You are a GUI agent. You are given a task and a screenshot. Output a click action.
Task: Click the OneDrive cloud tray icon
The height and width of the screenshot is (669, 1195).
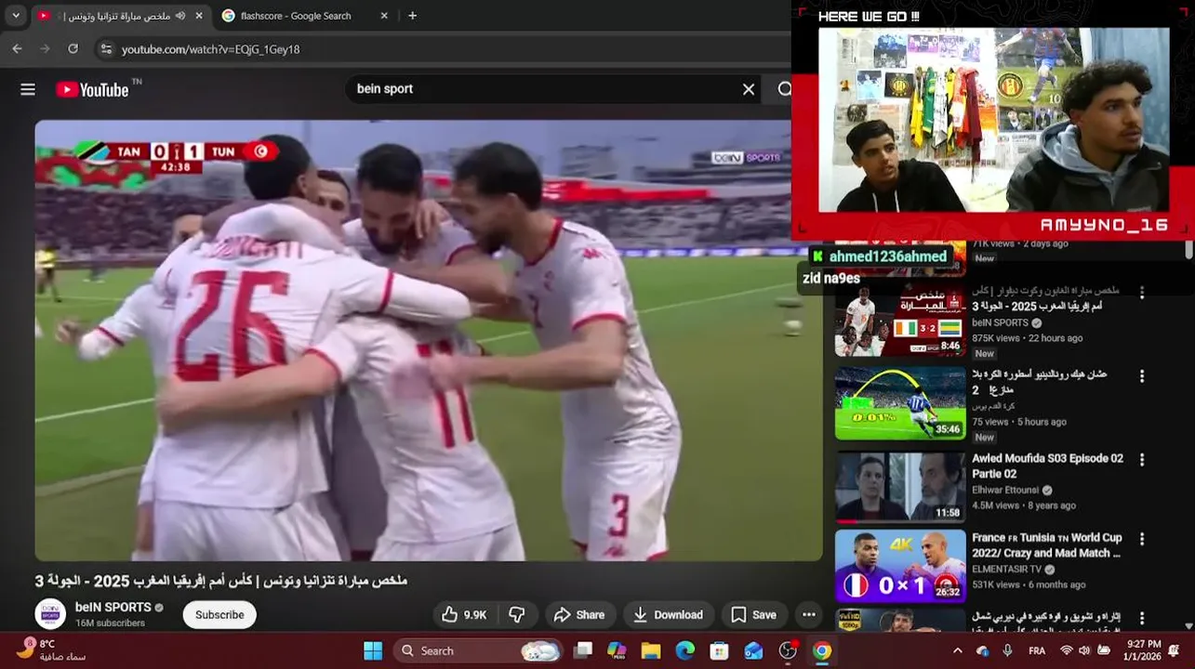point(983,650)
